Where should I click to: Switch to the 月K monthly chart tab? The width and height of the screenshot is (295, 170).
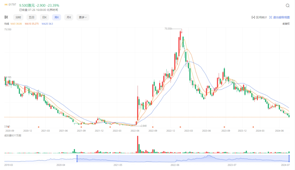point(68,17)
